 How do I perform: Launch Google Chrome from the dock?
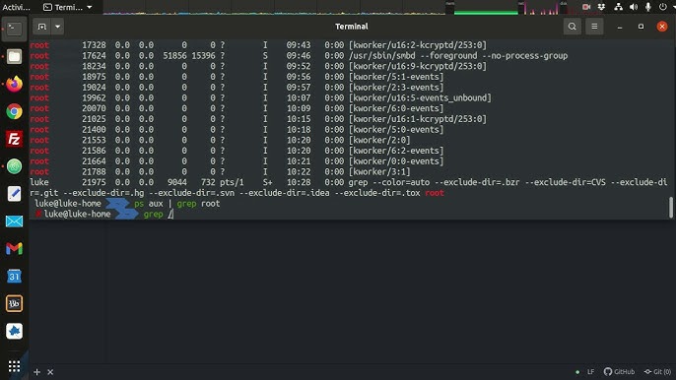14,111
